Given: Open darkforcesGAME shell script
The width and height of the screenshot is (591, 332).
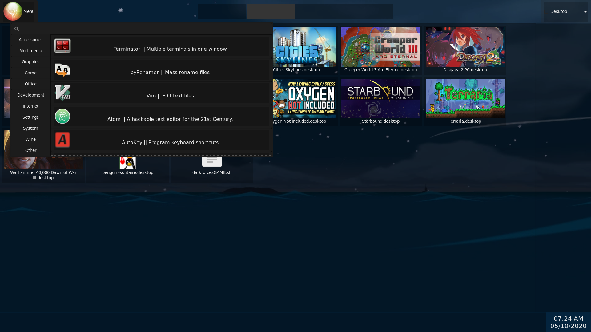Looking at the screenshot, I should click(x=212, y=162).
